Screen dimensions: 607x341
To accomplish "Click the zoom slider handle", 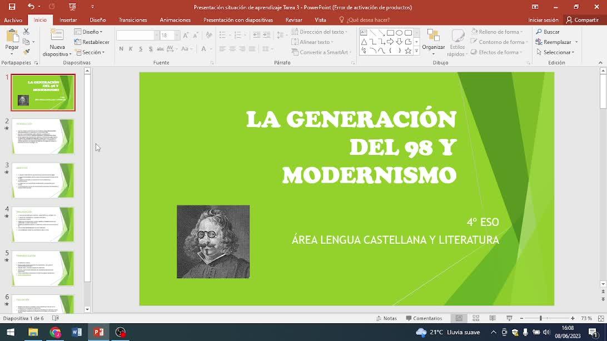I will click(x=540, y=318).
